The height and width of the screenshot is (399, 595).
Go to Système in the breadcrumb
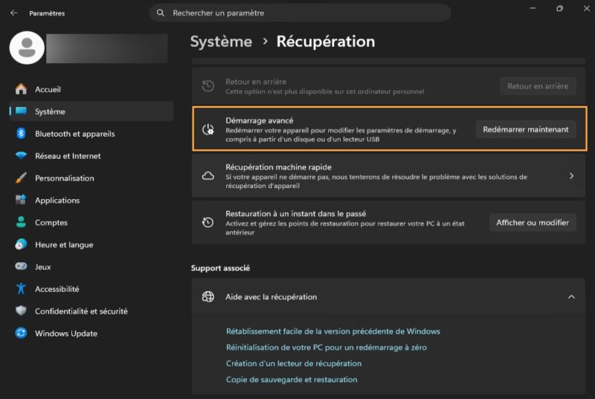221,42
